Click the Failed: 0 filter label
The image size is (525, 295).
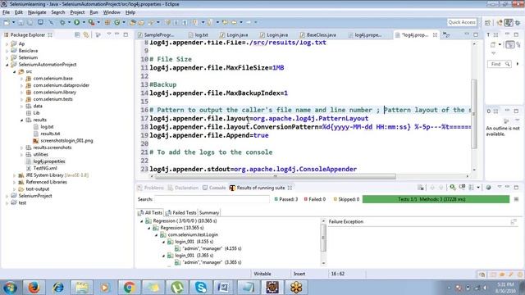point(315,199)
